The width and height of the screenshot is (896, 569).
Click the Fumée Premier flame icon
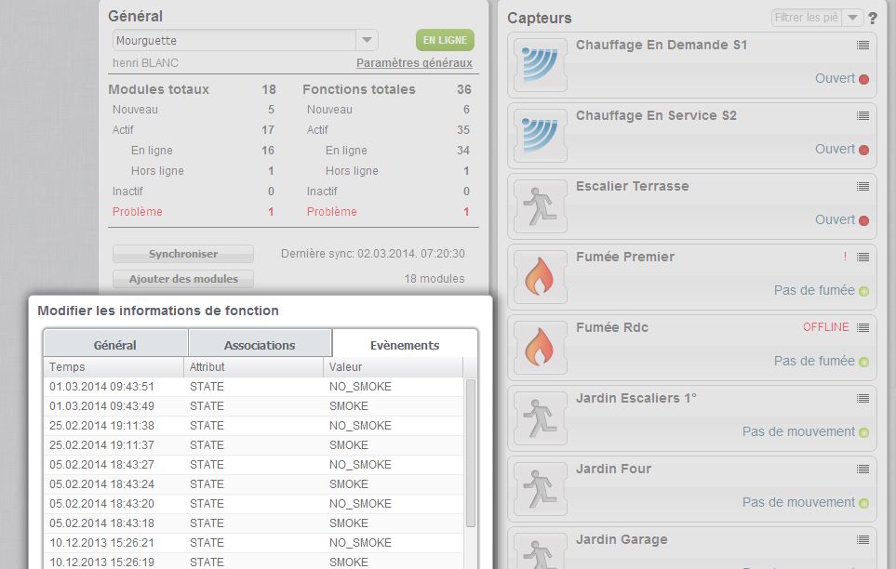point(540,277)
